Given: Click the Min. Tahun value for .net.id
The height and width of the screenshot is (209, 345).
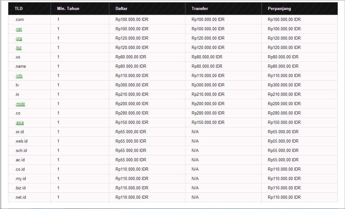Looking at the screenshot, I should [x=58, y=197].
